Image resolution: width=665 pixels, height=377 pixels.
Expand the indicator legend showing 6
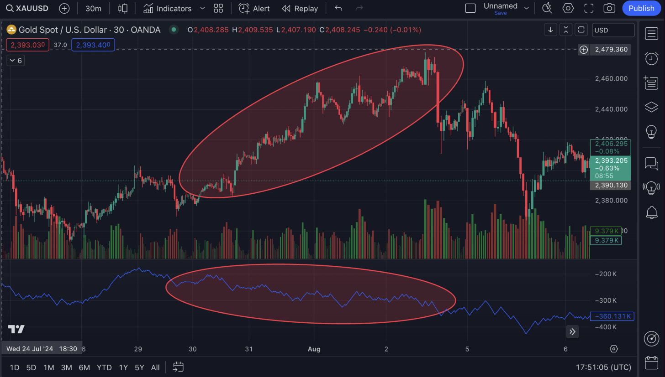[x=16, y=60]
